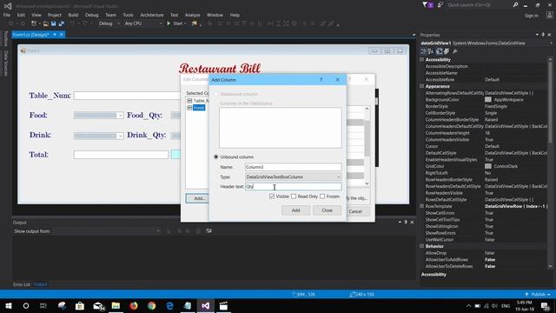Screen dimensions: 556x313
Task: Click the Add Column dialog help question mark
Action: [x=321, y=80]
